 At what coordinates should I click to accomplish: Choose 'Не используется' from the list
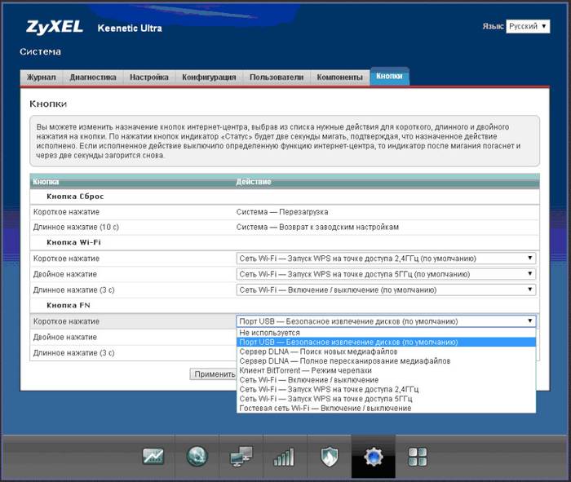tap(386, 333)
